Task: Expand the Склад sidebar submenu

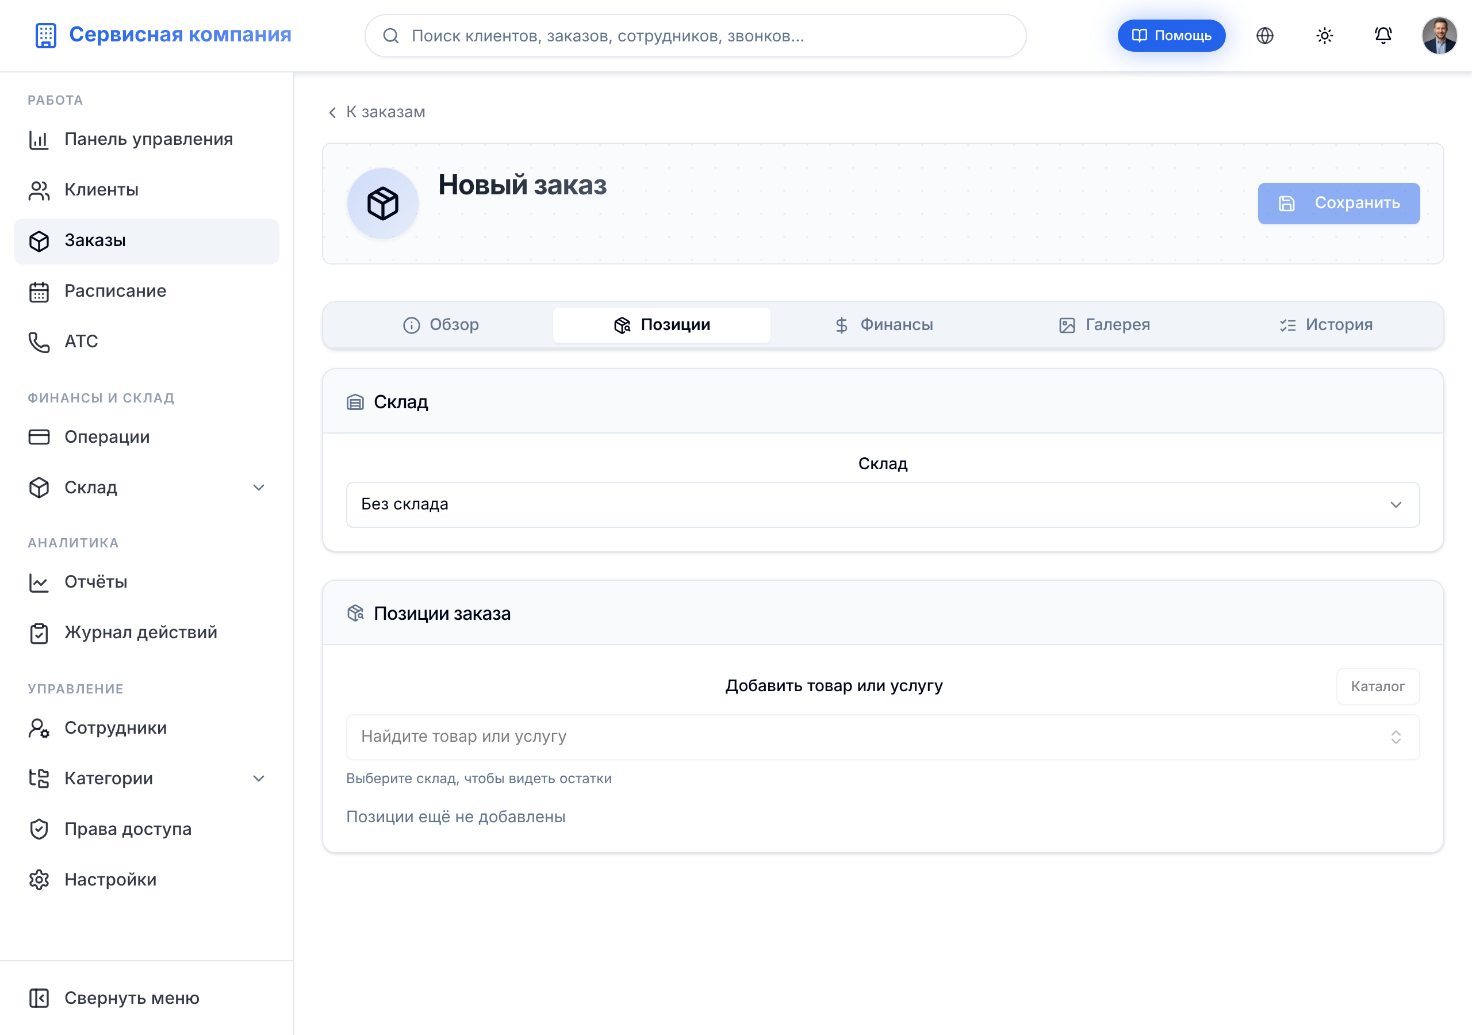Action: coord(146,488)
